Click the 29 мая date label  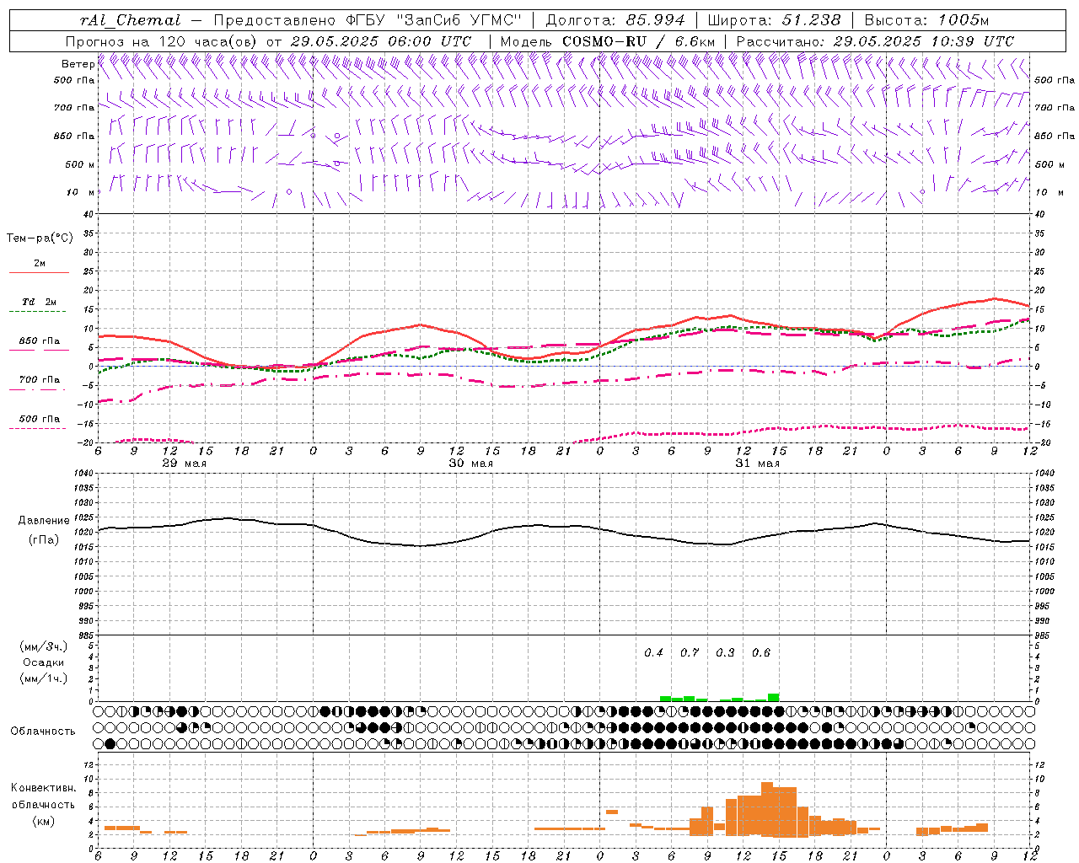point(184,464)
